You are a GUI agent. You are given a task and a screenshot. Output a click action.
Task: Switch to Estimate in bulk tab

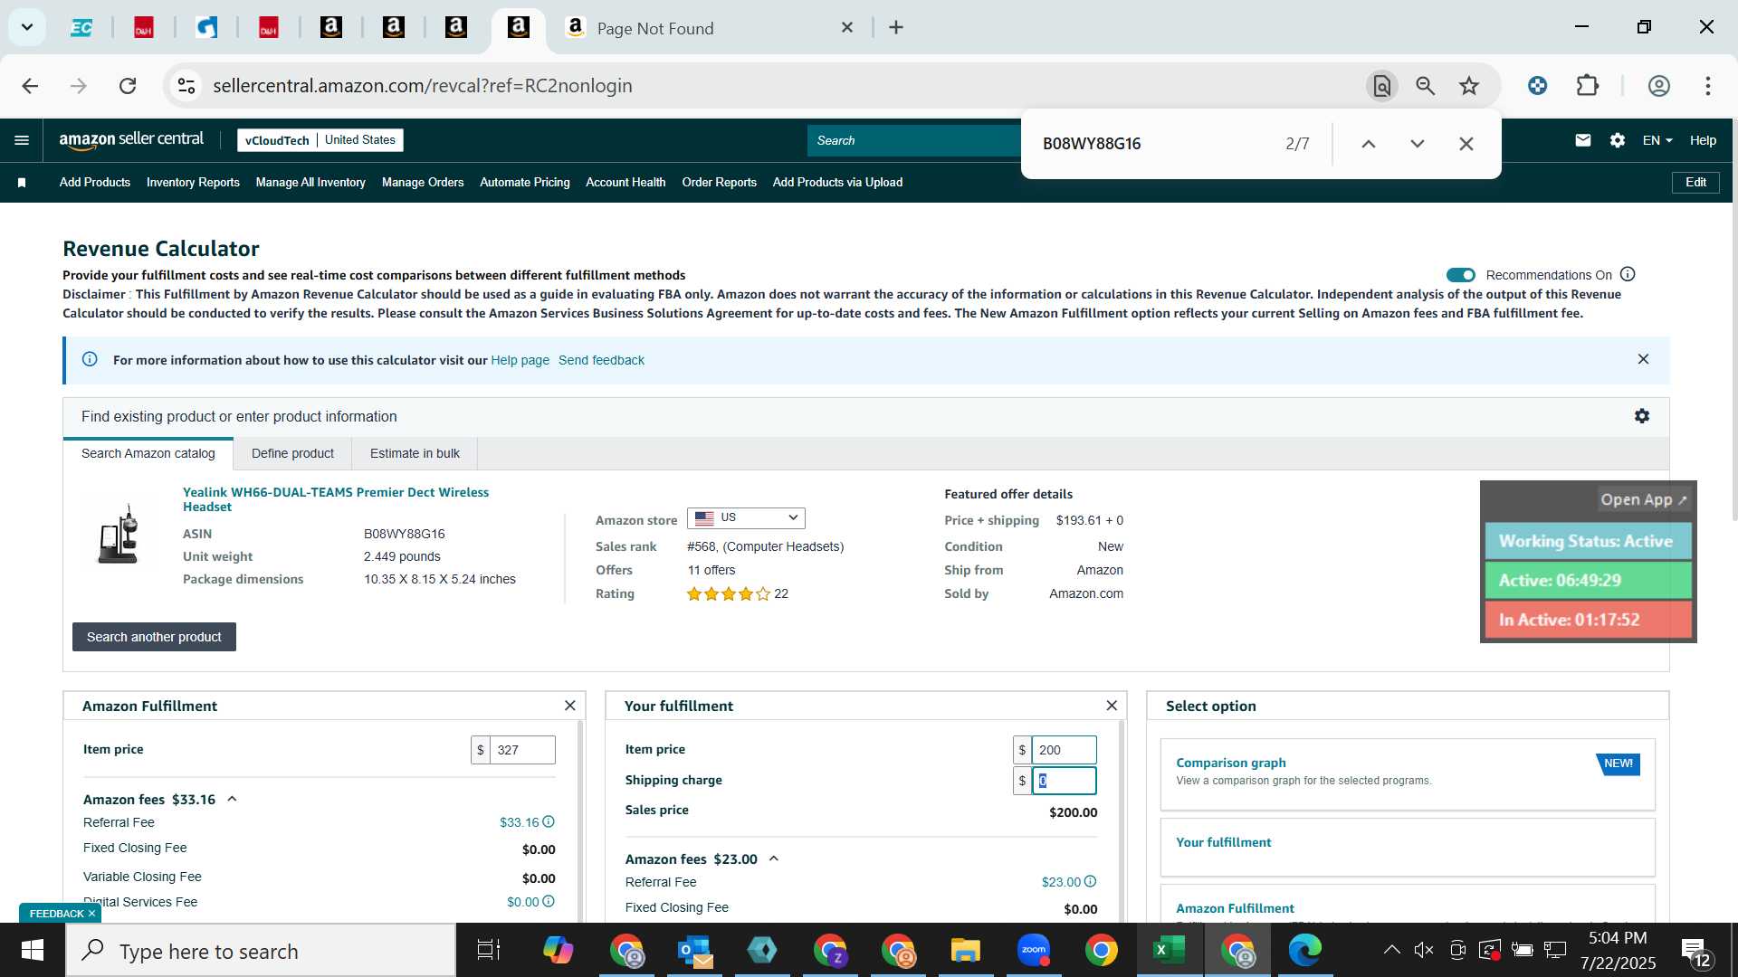(x=415, y=453)
